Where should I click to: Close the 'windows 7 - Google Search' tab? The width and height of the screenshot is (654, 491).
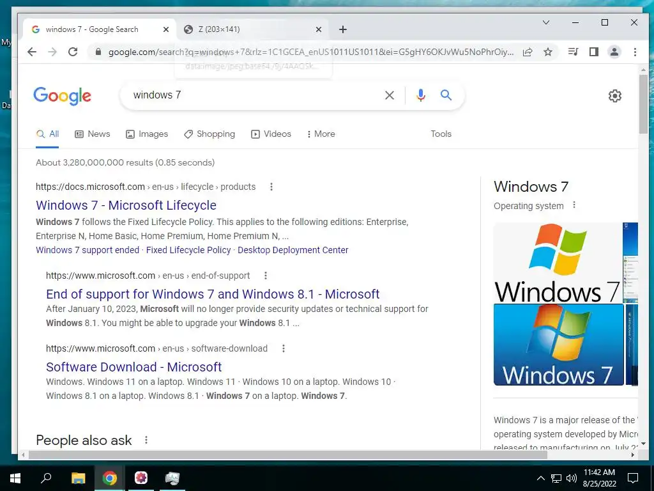click(165, 29)
